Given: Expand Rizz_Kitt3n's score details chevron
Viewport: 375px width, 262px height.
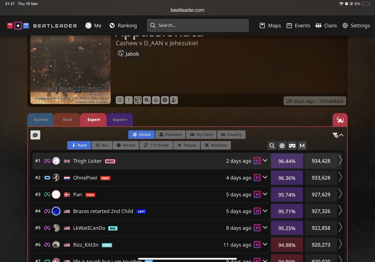Looking at the screenshot, I should click(265, 244).
